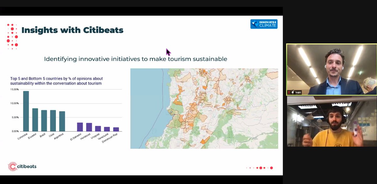The image size is (377, 184).
Task: Click Ivan's video thumbnail
Action: [x=331, y=69]
